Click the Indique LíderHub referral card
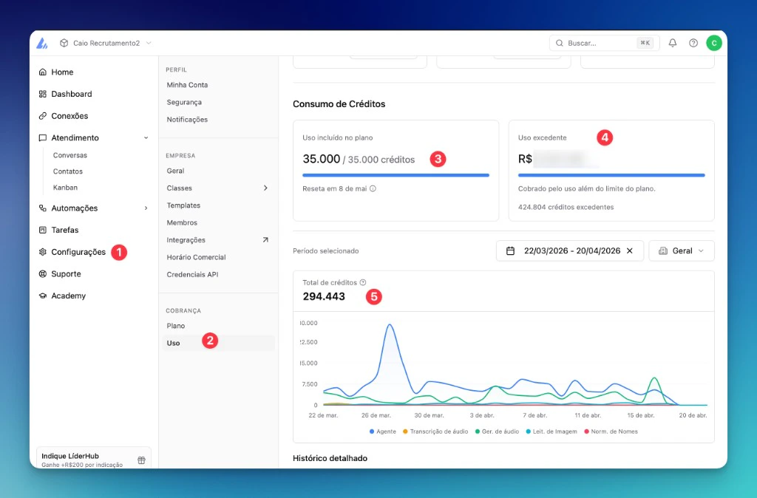The image size is (757, 498). [94, 458]
